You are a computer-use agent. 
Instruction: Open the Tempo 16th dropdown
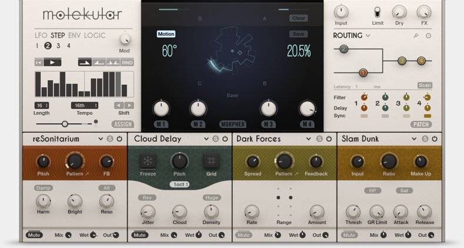(85, 105)
